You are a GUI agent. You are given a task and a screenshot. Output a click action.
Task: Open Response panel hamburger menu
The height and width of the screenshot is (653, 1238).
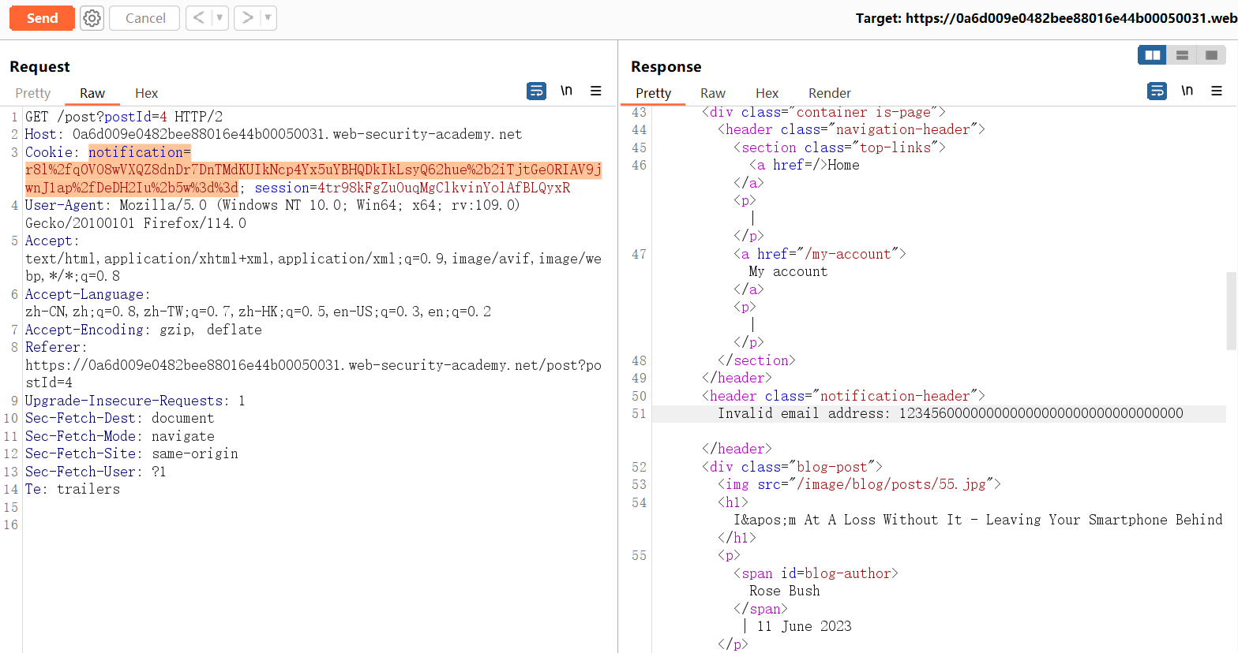tap(1217, 91)
